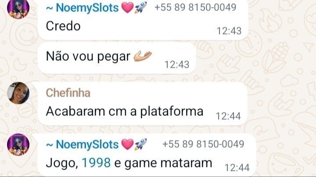Click NoemySlots name above the Credo message
The height and width of the screenshot is (177, 316).
pos(82,7)
